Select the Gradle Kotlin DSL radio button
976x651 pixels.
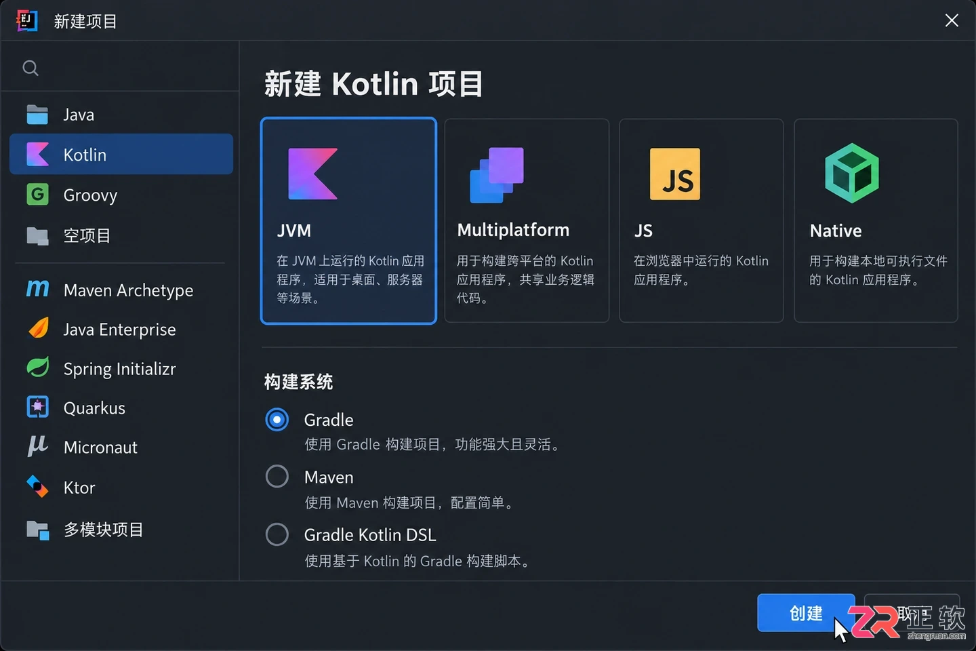[x=277, y=534]
